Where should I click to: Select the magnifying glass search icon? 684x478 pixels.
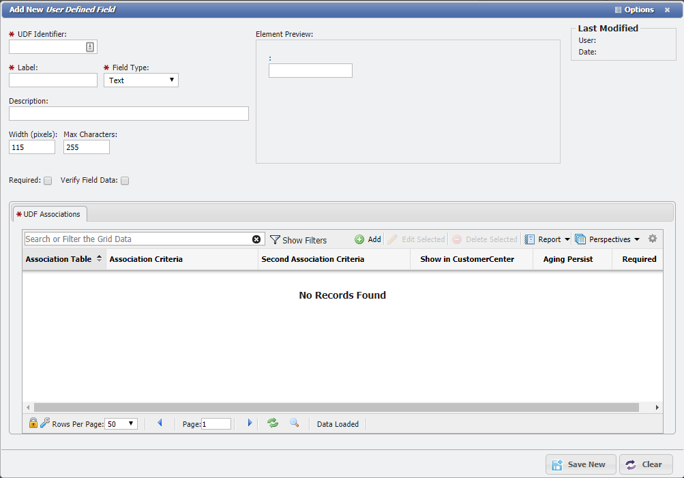tap(294, 423)
